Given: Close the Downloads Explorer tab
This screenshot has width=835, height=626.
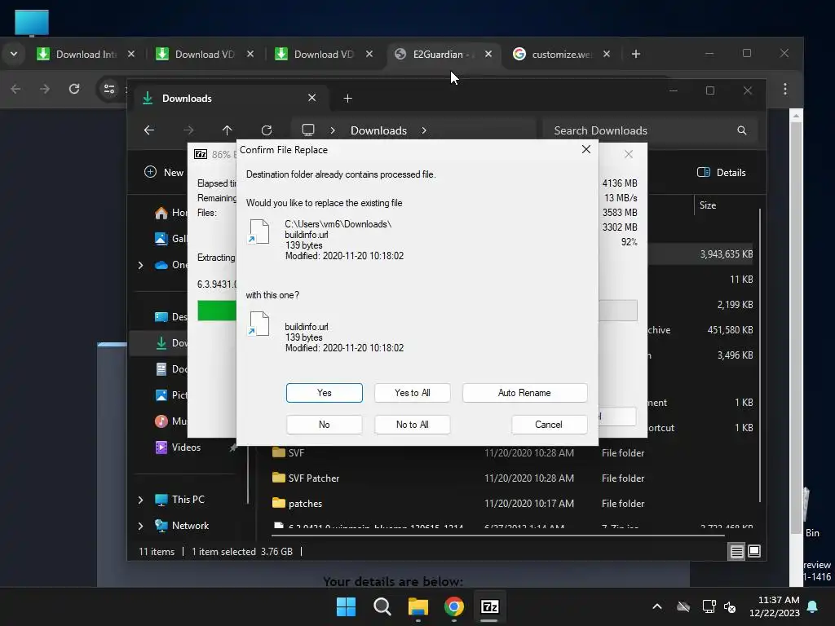Looking at the screenshot, I should click(312, 98).
